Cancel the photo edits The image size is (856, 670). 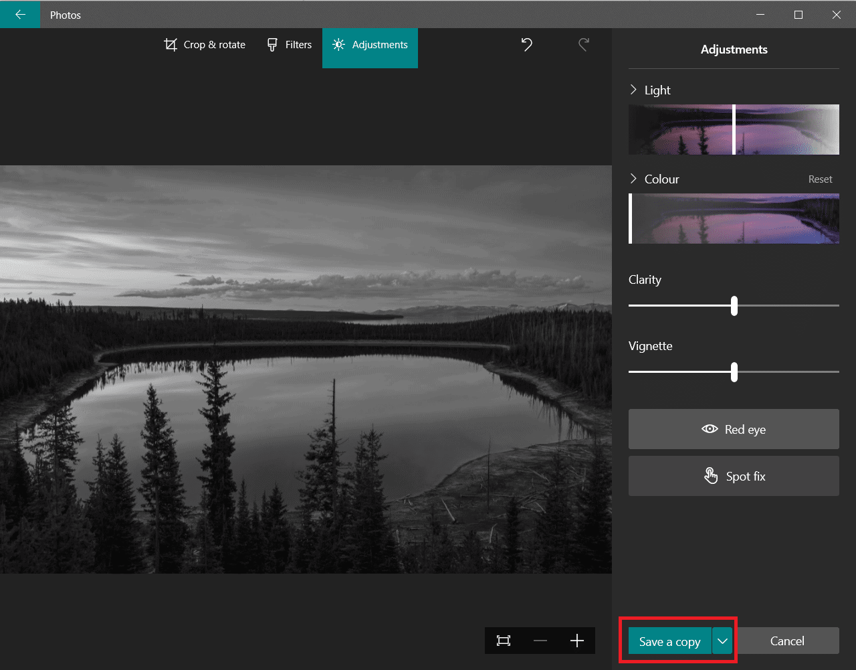[x=788, y=641]
